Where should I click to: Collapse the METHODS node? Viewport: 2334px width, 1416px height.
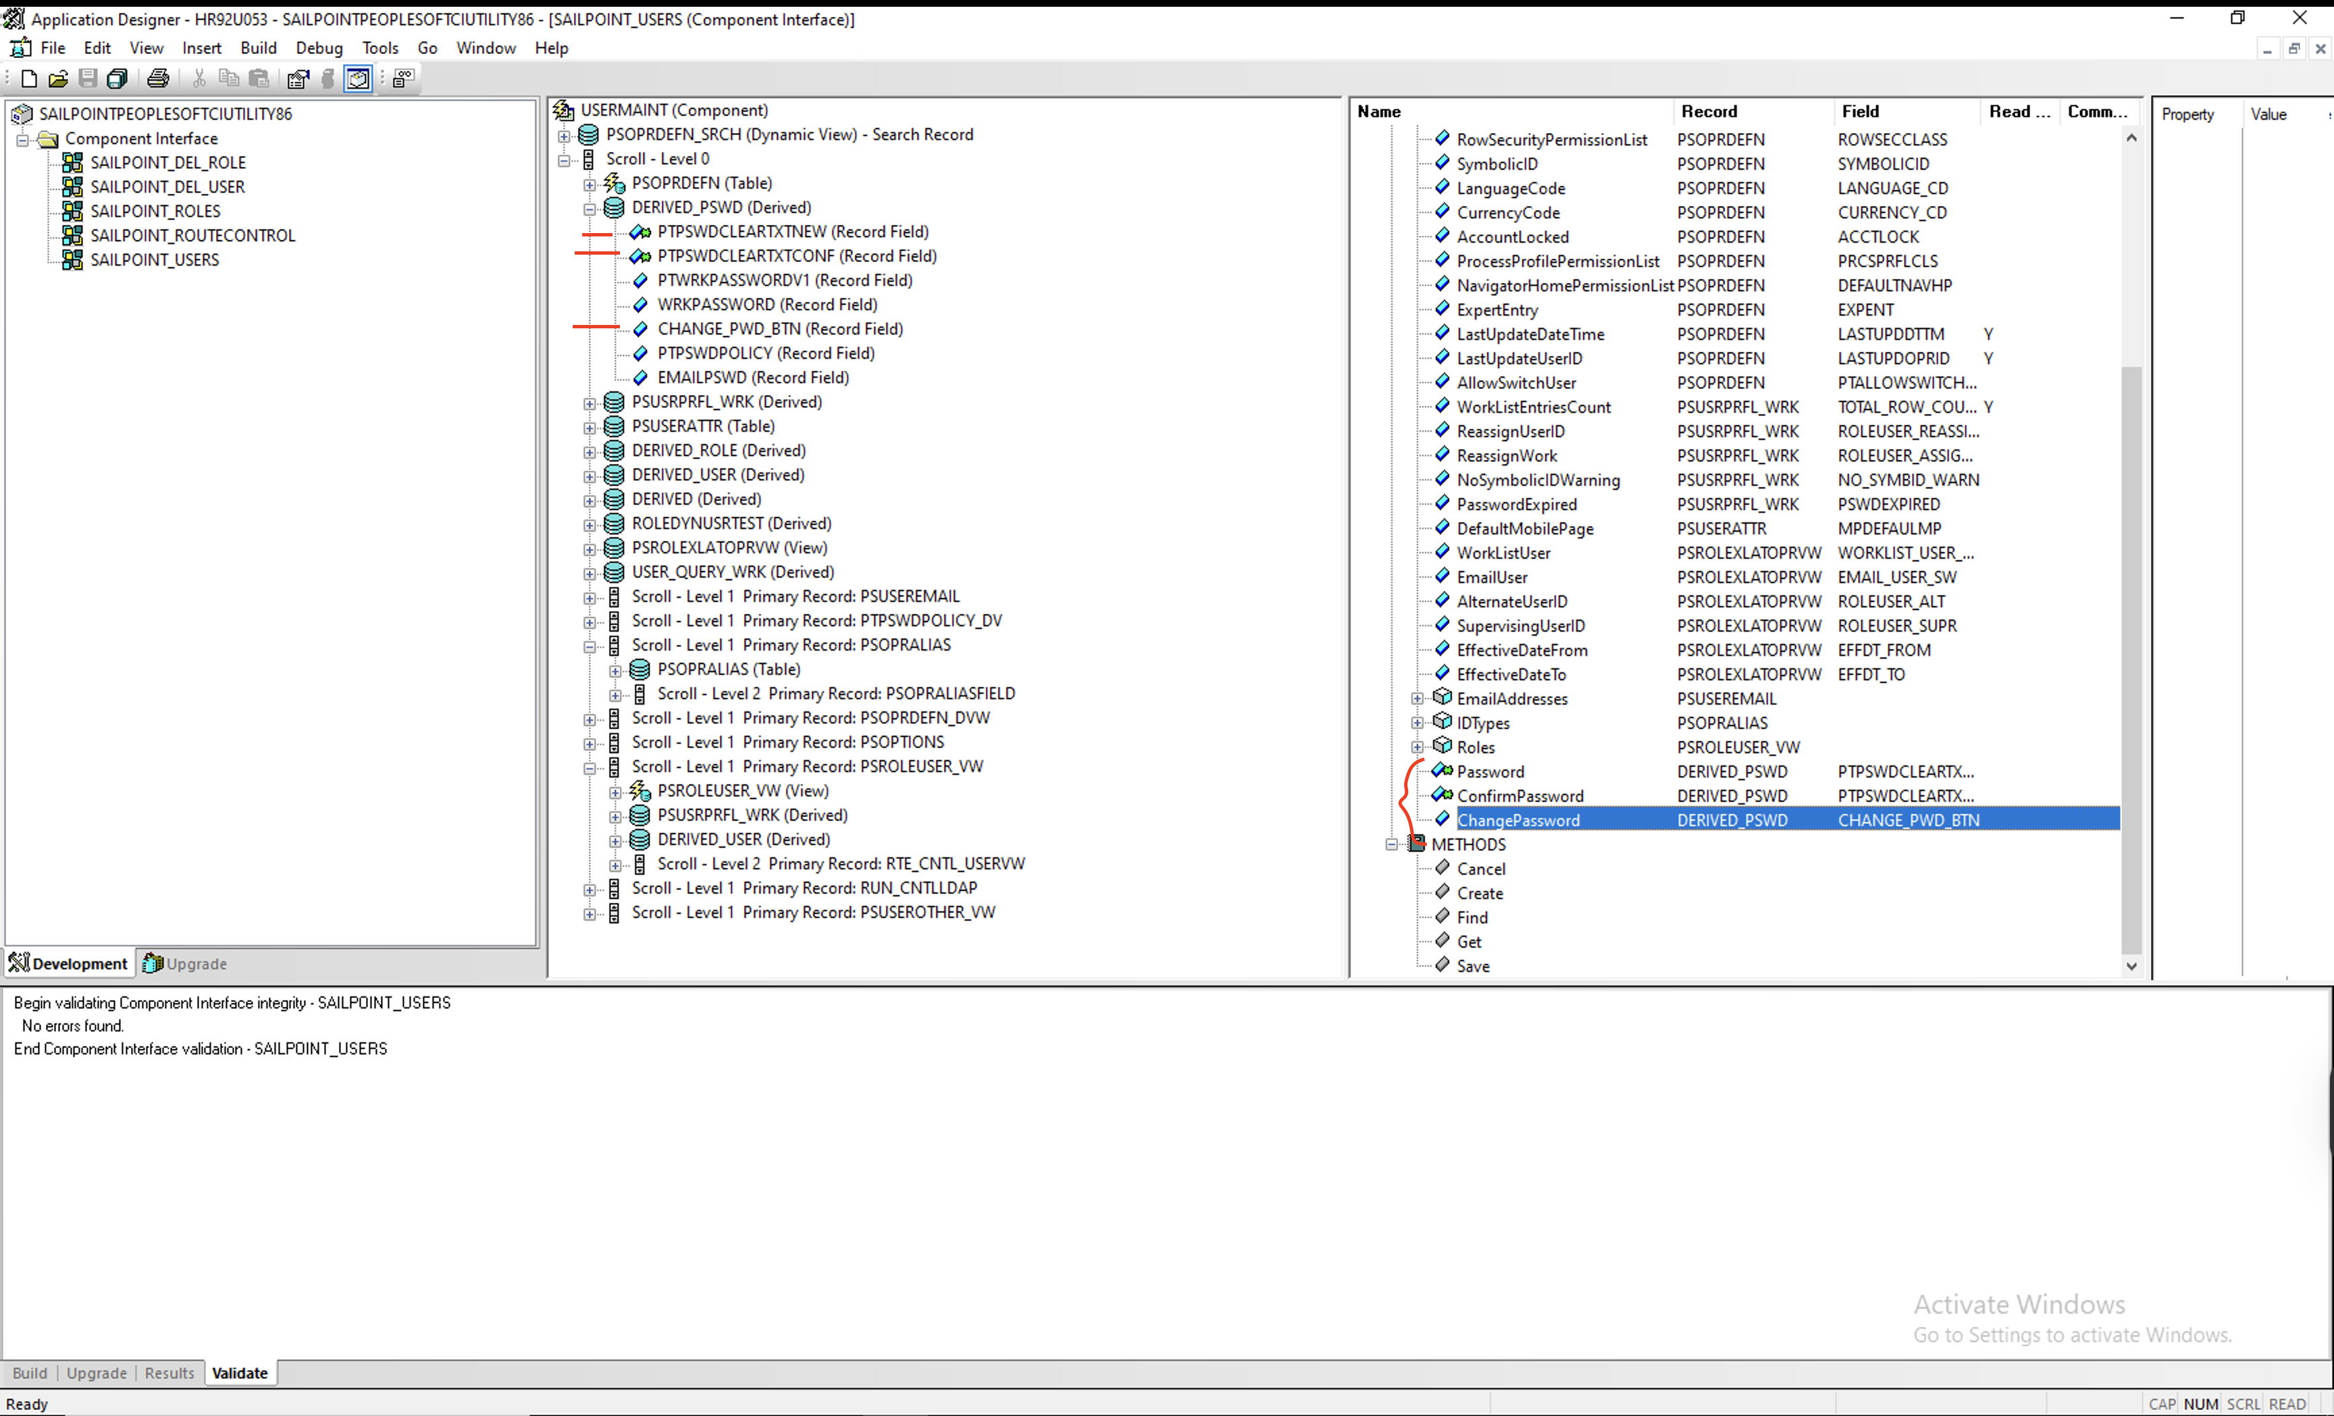(x=1391, y=844)
